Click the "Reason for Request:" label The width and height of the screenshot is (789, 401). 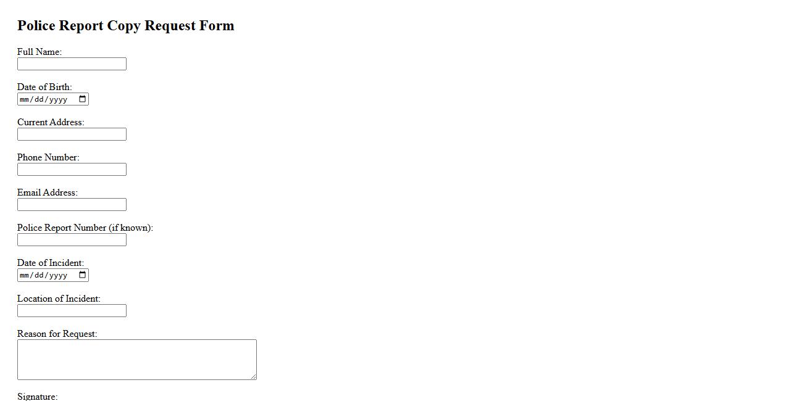tap(57, 334)
